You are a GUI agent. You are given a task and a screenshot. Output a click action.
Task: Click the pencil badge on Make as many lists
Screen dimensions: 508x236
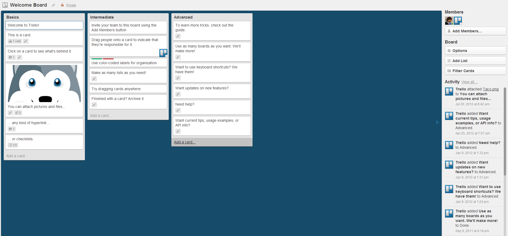pyautogui.click(x=94, y=79)
